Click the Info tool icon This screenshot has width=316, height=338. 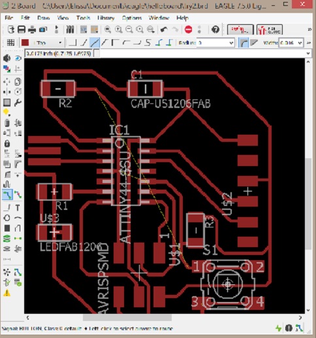pos(7,58)
